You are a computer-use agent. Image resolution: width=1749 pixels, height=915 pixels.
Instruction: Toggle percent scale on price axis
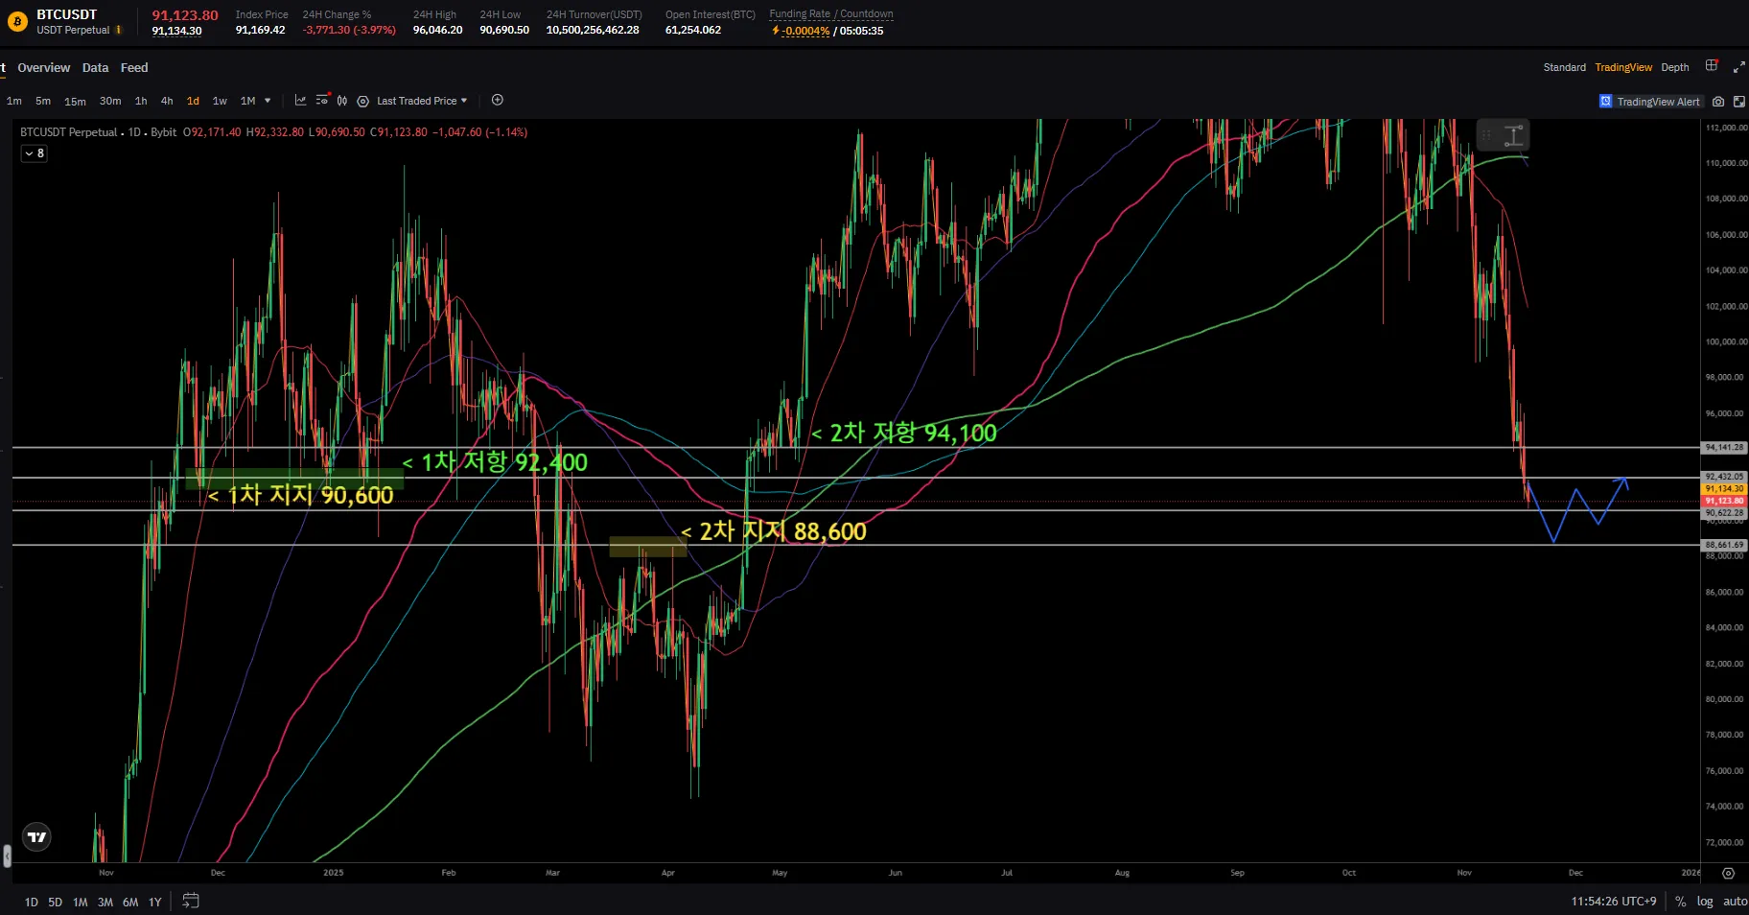pos(1680,902)
